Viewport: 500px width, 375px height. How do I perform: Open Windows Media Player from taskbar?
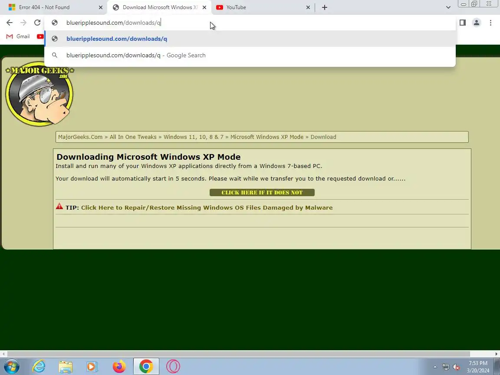[92, 366]
